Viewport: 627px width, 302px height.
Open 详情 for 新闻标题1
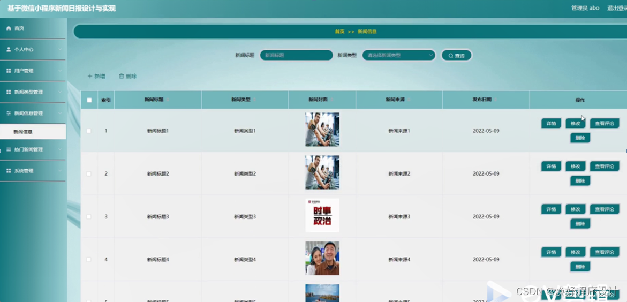tap(551, 123)
